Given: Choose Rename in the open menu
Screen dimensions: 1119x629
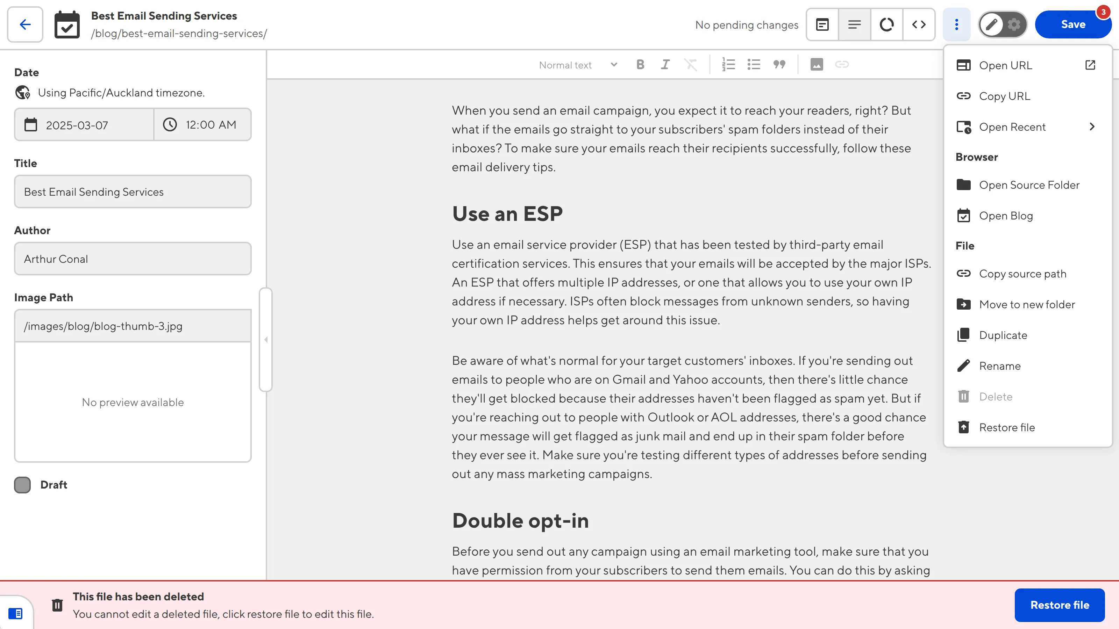Looking at the screenshot, I should point(999,366).
